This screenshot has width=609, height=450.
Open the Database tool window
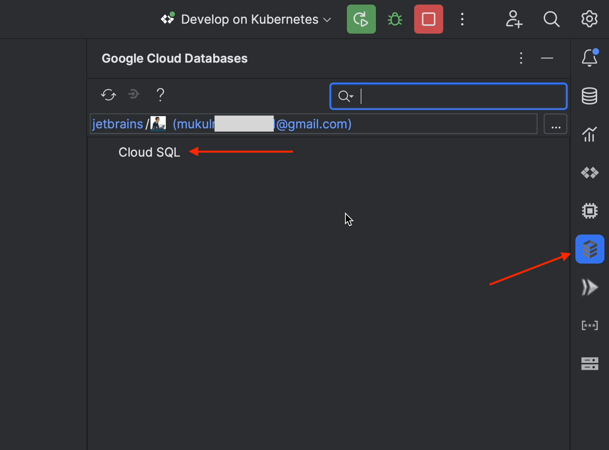(x=589, y=96)
